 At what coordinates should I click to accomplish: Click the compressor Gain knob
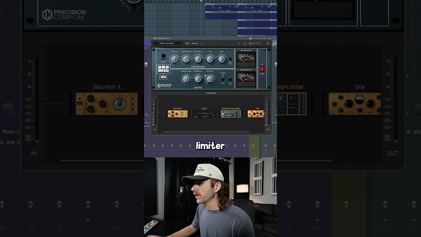(210, 59)
